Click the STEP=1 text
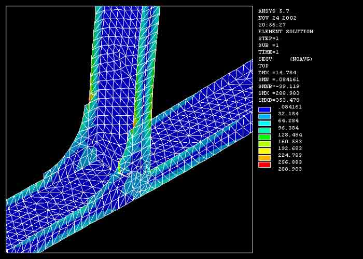The width and height of the screenshot is (363, 259). coord(268,38)
